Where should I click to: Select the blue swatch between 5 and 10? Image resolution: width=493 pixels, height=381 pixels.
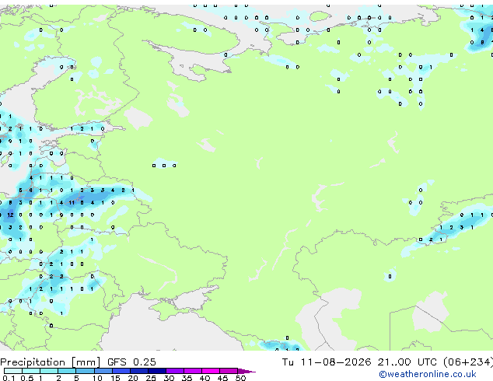(x=85, y=371)
